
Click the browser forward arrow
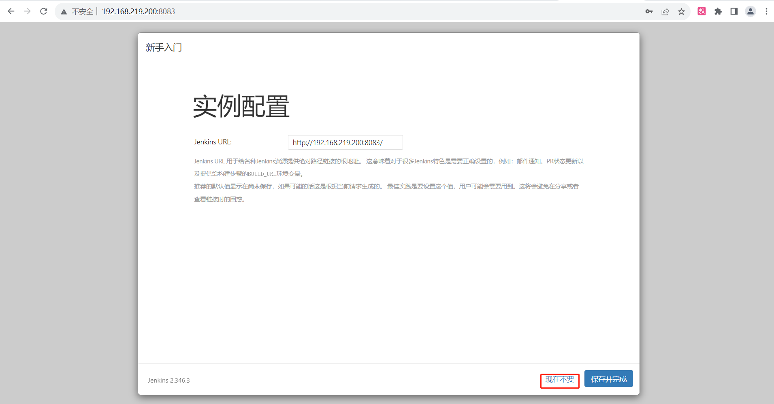click(x=28, y=11)
